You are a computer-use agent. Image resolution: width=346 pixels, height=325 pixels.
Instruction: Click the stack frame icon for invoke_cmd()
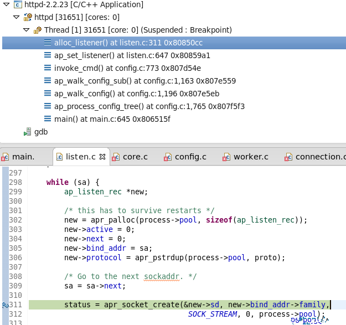pos(48,68)
